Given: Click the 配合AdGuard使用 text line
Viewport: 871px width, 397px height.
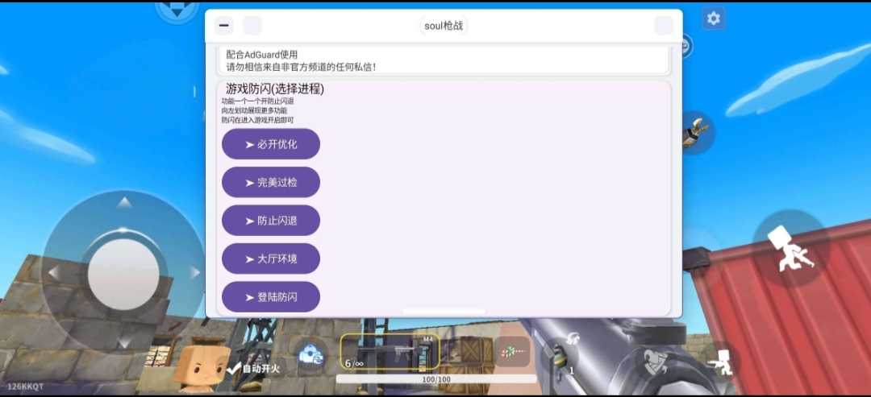Looking at the screenshot, I should [x=261, y=55].
